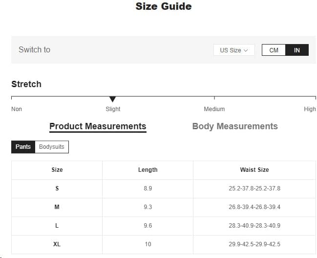The image size is (317, 258).
Task: Click the triangle marker on Stretch scale
Action: coord(113,99)
